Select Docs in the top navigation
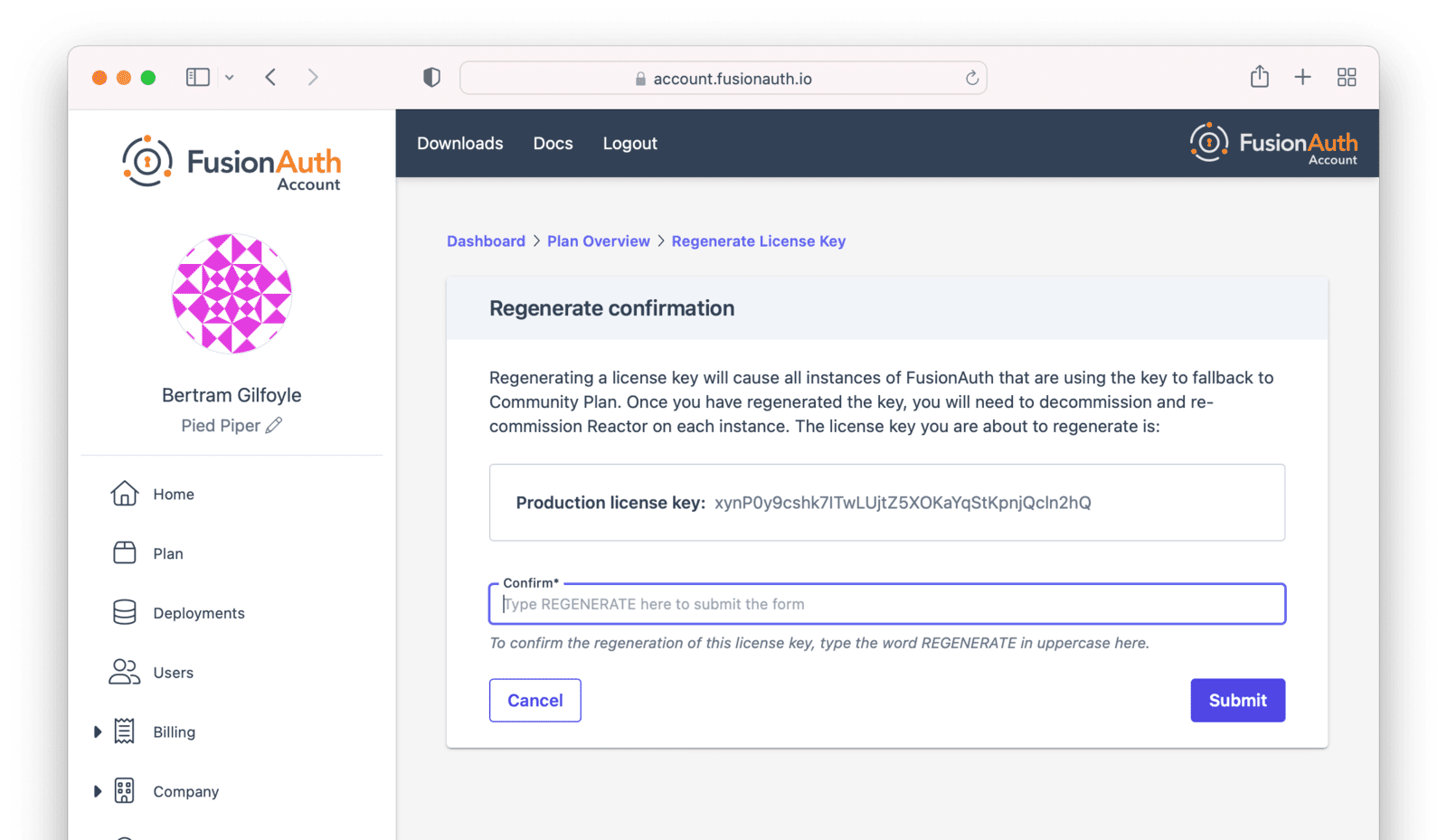 [553, 143]
